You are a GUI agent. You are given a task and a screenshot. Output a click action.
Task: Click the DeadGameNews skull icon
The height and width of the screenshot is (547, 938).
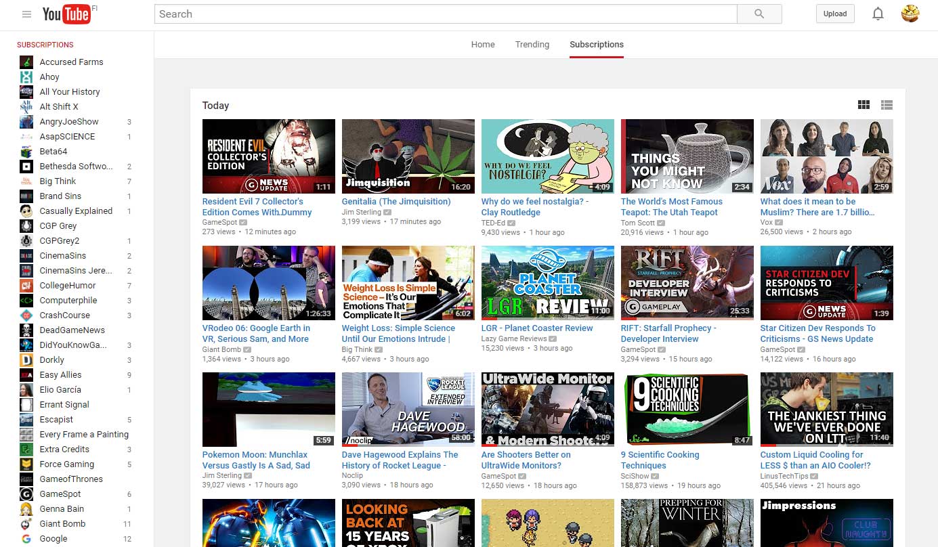tap(26, 330)
